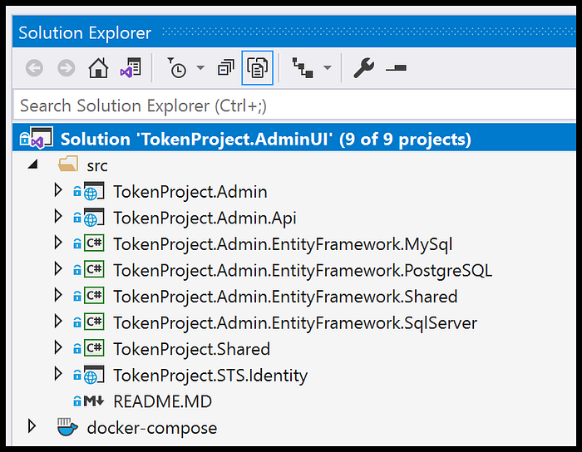The height and width of the screenshot is (452, 582).
Task: Select TokenProject.STS.Identity label
Action: tap(210, 376)
